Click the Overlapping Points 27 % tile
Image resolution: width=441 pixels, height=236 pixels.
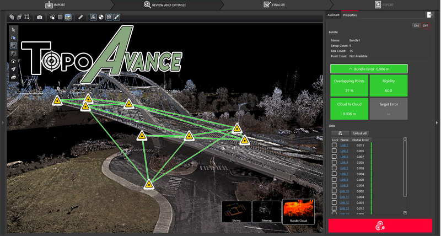pos(349,85)
